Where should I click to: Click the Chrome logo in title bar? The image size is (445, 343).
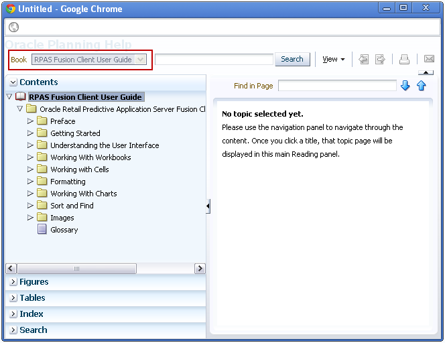[x=11, y=9]
